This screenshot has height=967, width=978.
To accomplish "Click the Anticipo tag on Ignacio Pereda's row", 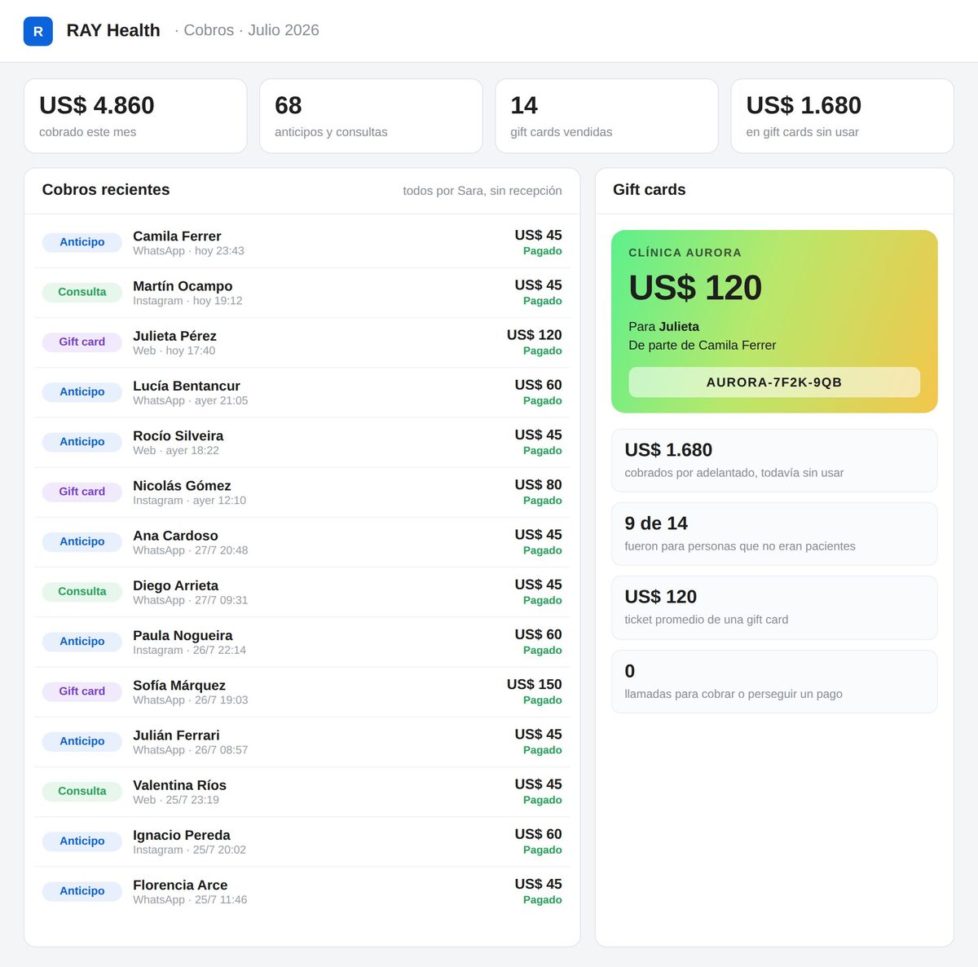I will click(82, 841).
